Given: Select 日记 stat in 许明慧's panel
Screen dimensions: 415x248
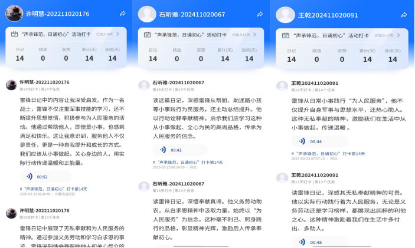Looking at the screenshot, I should tap(19, 55).
